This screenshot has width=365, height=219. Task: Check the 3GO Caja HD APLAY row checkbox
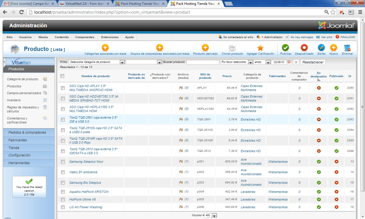click(x=63, y=88)
